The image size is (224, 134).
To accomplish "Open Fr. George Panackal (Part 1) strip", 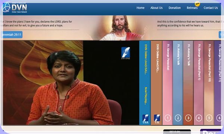I will (199, 83).
